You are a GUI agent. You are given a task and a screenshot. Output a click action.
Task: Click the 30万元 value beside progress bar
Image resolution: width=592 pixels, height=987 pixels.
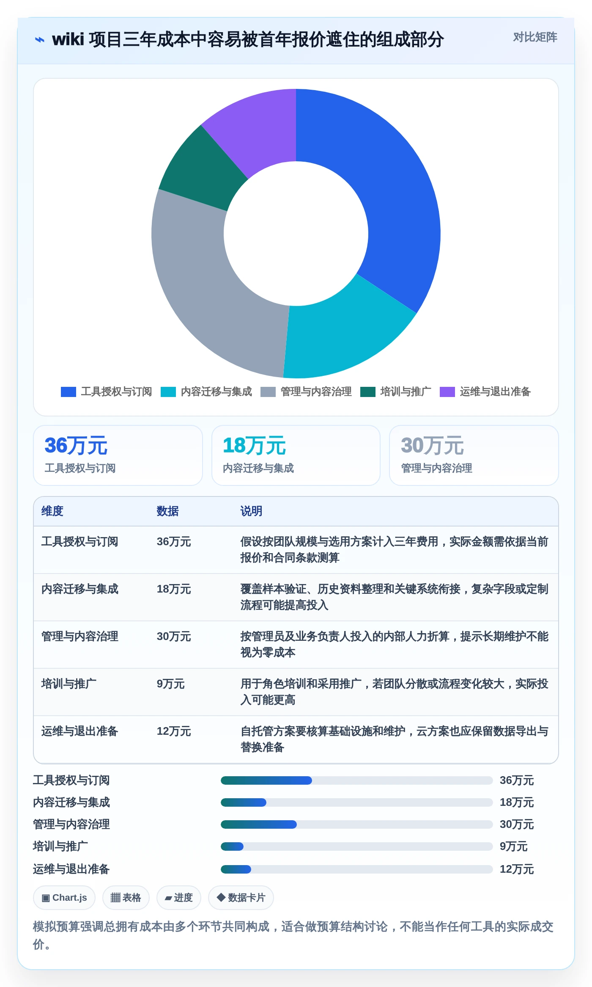pyautogui.click(x=517, y=824)
